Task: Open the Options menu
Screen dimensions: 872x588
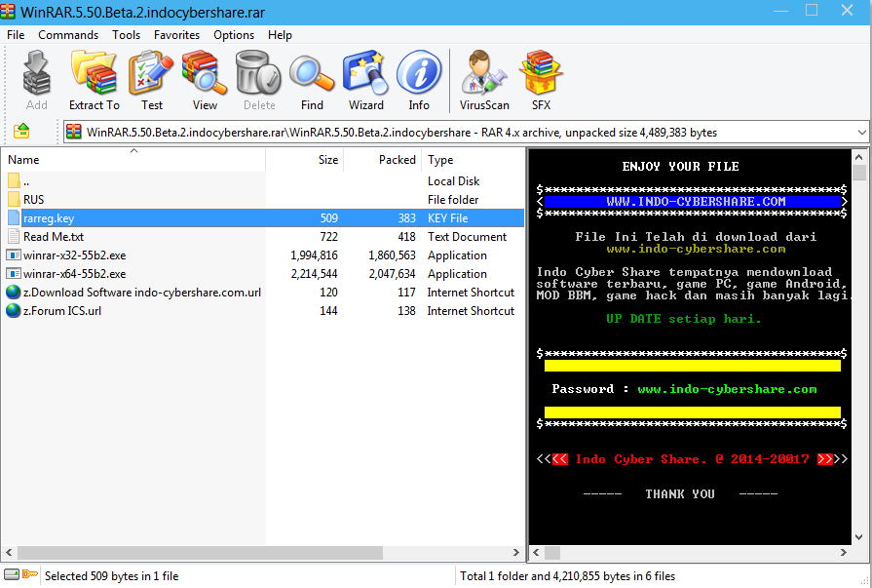Action: [234, 34]
